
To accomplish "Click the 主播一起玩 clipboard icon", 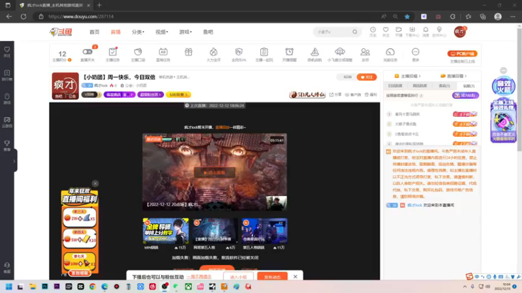I will [x=264, y=52].
